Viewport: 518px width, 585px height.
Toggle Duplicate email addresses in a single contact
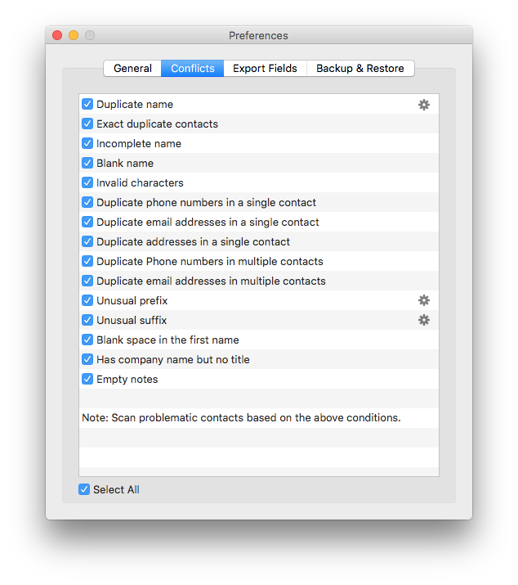pos(87,222)
